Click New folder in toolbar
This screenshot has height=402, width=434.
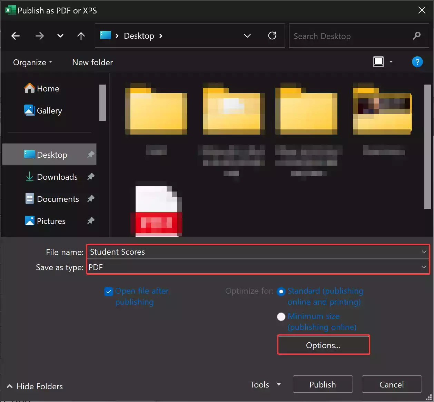click(x=92, y=62)
